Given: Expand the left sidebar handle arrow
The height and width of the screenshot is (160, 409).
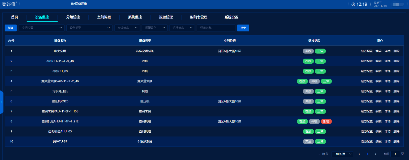Looking at the screenshot, I should pos(2,102).
